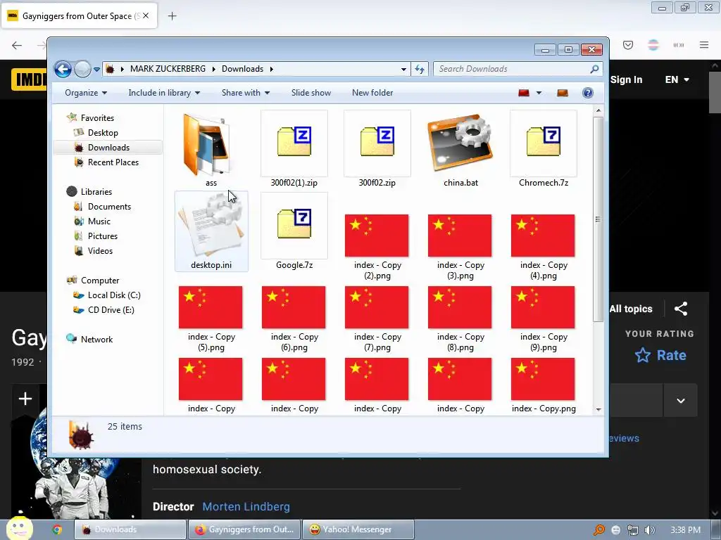Click Chrome icon in taskbar
This screenshot has height=540, width=721.
[x=57, y=529]
